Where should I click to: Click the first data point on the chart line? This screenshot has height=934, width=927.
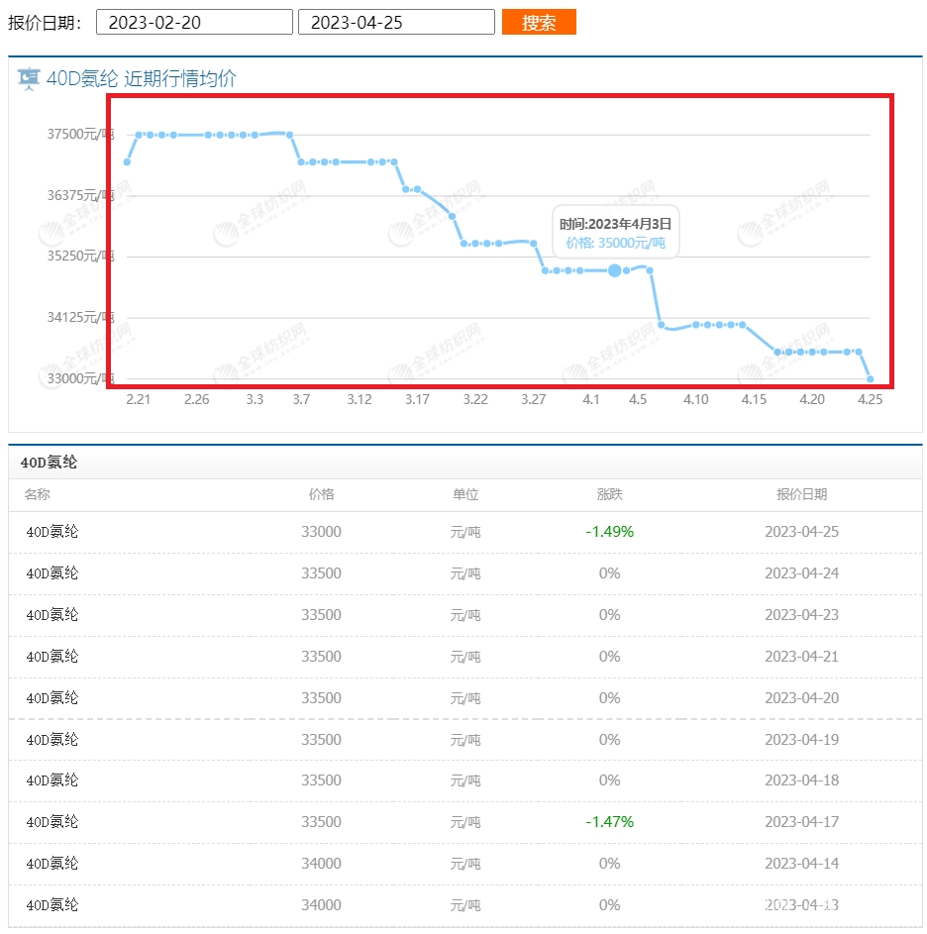(x=127, y=161)
